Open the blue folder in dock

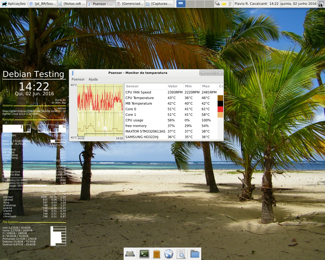tap(195, 254)
